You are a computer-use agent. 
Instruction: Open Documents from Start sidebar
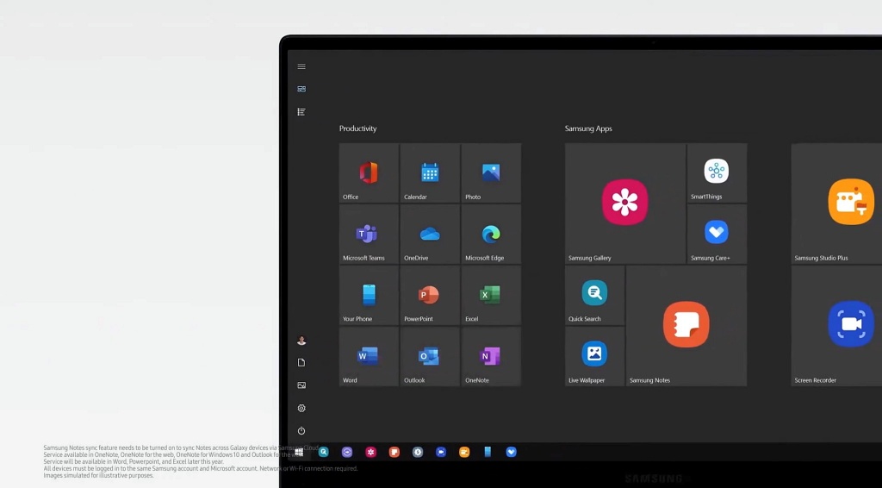(x=301, y=362)
